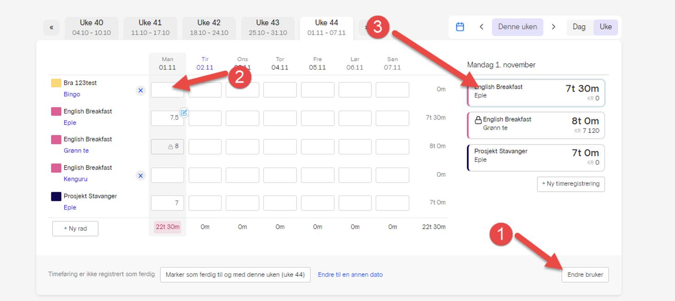Switch to Dag view
This screenshot has width=675, height=301.
pos(579,27)
